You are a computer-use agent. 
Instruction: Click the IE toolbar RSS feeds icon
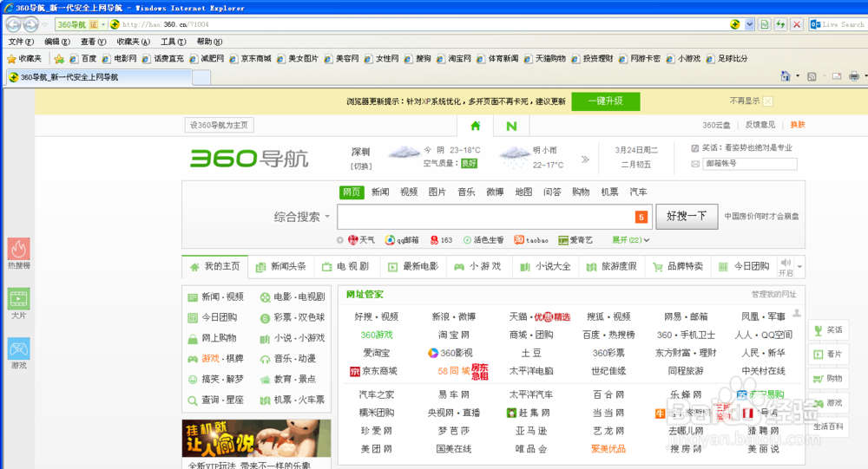coord(812,76)
